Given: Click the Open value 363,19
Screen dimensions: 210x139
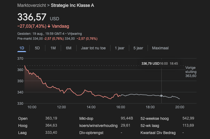Looking at the screenshot, I should coord(51,118).
